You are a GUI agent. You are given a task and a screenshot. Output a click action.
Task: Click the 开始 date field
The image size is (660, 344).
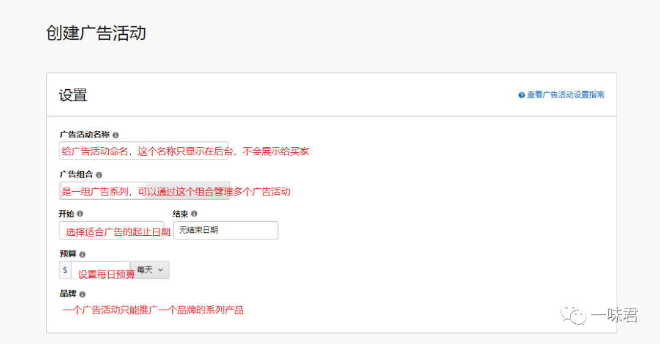112,230
